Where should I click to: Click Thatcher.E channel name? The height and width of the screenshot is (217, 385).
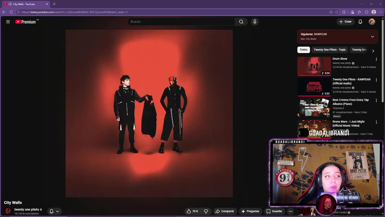coord(338,108)
